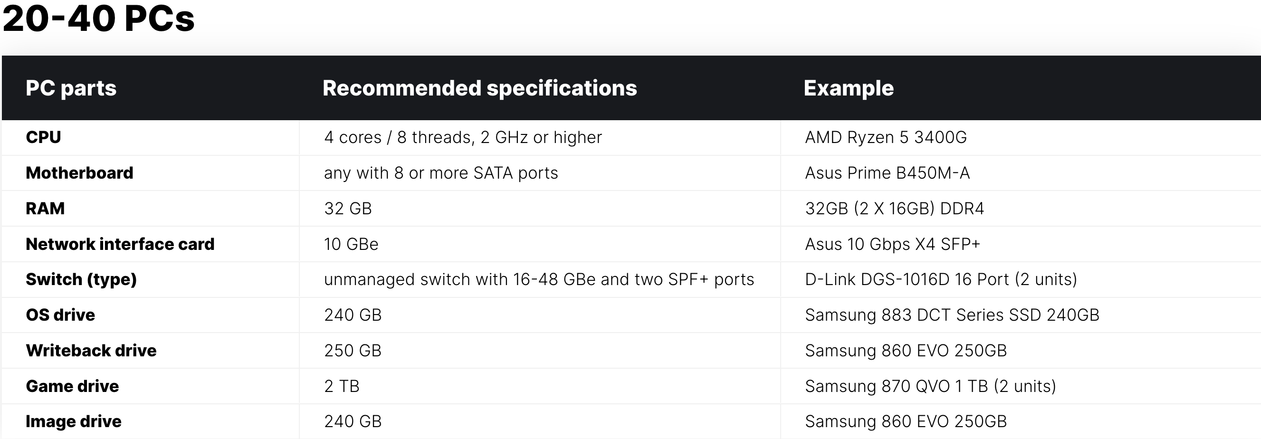
Task: Click 'Samsung 870 QVO 1 TB' example
Action: pyautogui.click(x=896, y=386)
